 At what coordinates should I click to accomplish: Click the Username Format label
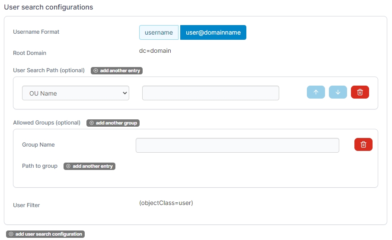pyautogui.click(x=36, y=32)
